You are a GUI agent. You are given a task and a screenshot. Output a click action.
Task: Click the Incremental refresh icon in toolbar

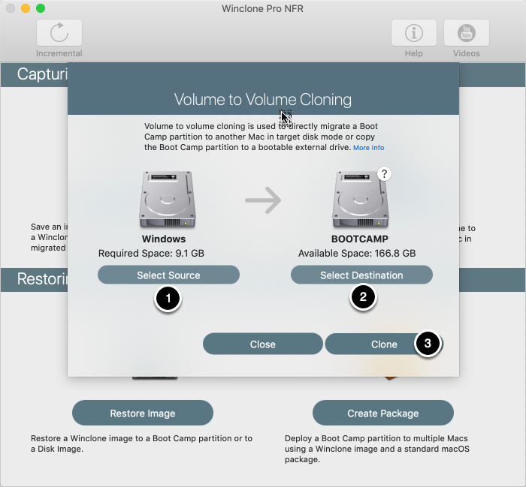[59, 32]
